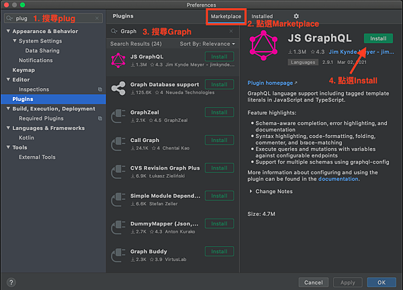Confirm with the OK button
403x290 pixels.
pyautogui.click(x=382, y=283)
